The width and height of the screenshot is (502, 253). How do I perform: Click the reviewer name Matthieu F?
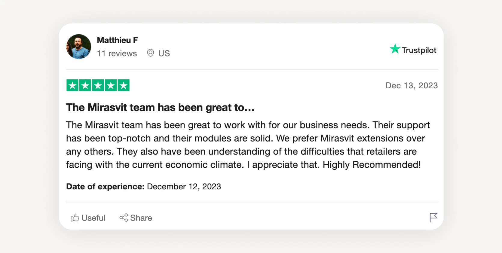[117, 40]
